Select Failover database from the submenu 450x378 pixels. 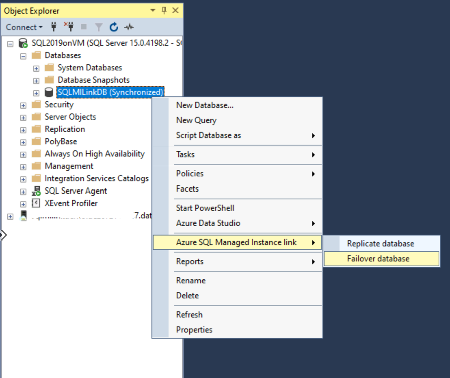pyautogui.click(x=377, y=259)
